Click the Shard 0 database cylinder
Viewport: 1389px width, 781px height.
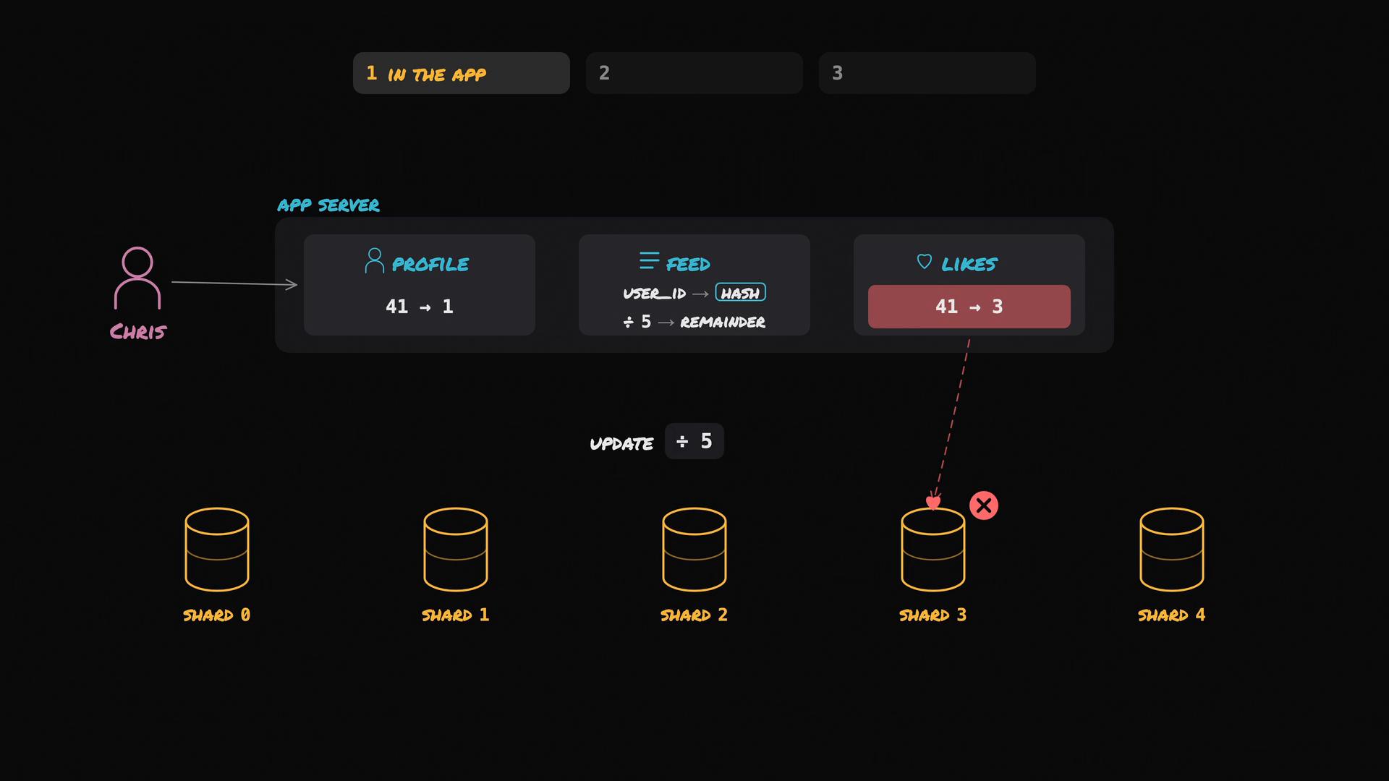[217, 549]
